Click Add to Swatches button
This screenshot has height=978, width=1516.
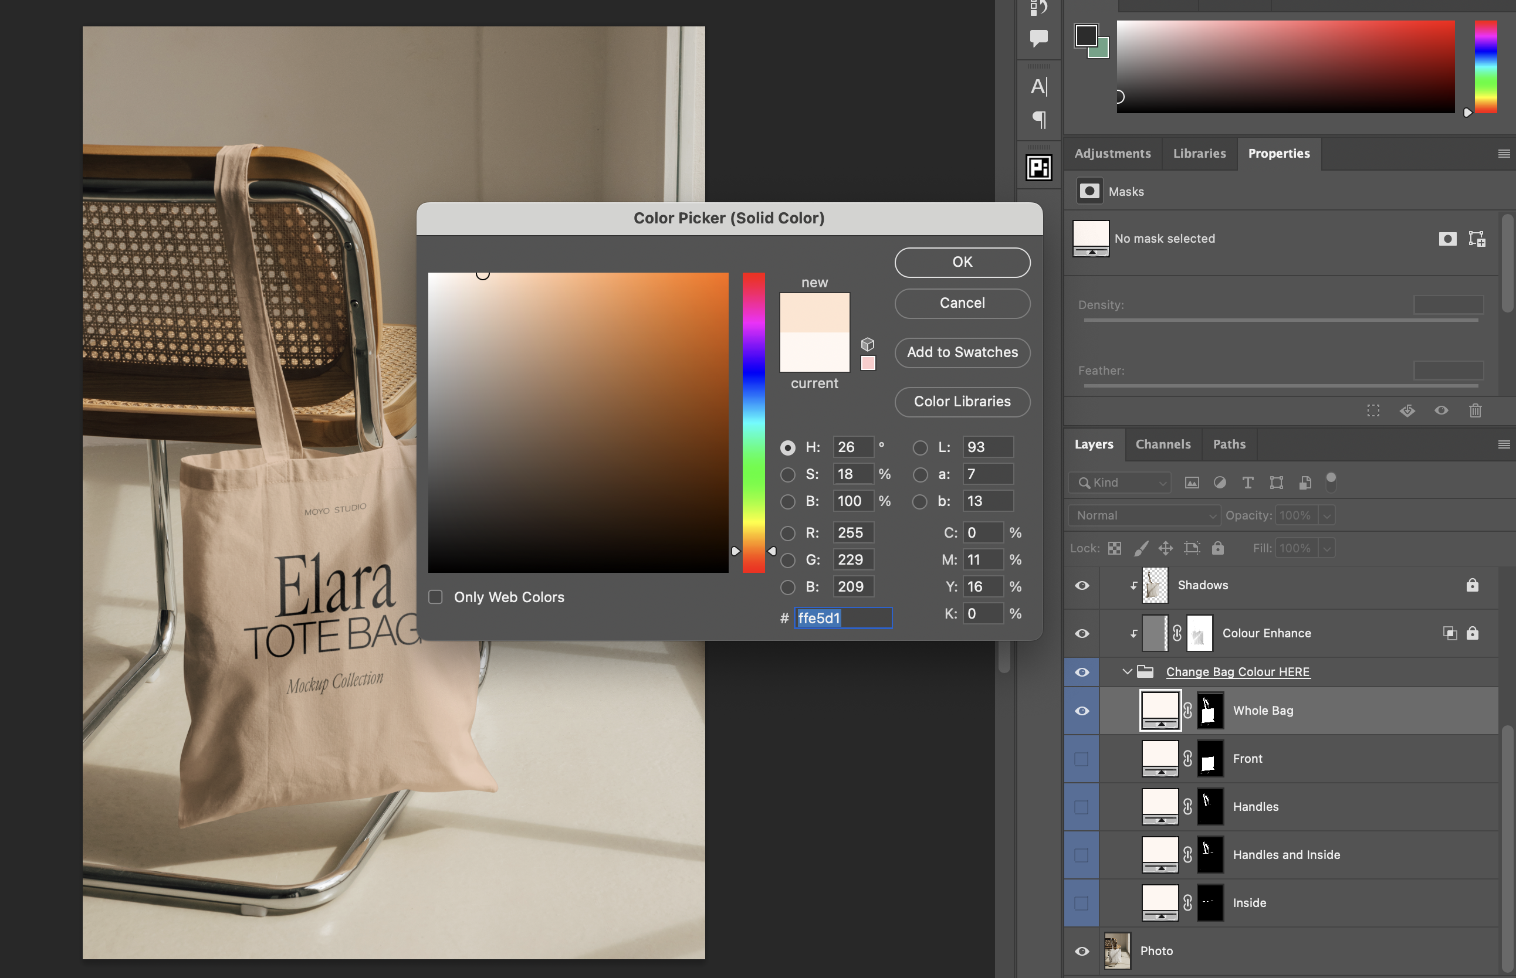962,352
